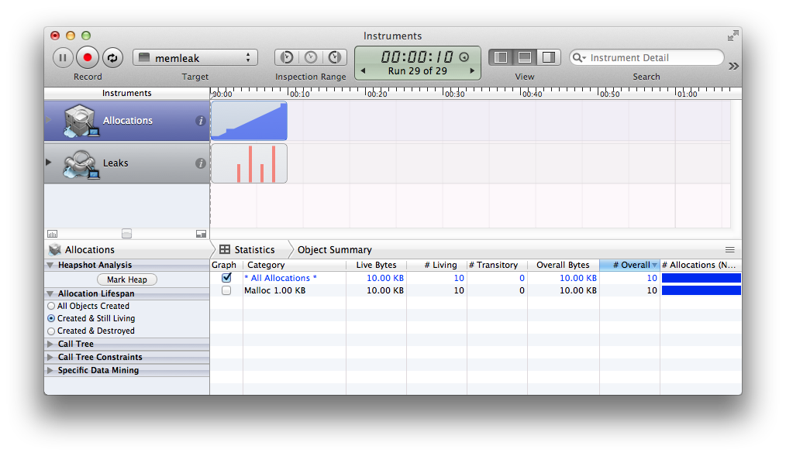
Task: Toggle the bottom detail pane view
Action: coord(525,57)
